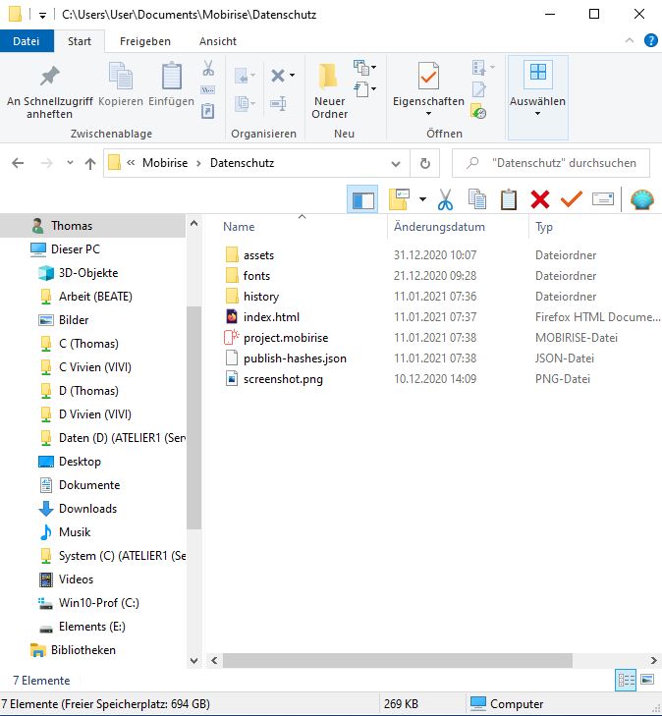662x716 pixels.
Task: Click the red X delete icon
Action: (539, 200)
